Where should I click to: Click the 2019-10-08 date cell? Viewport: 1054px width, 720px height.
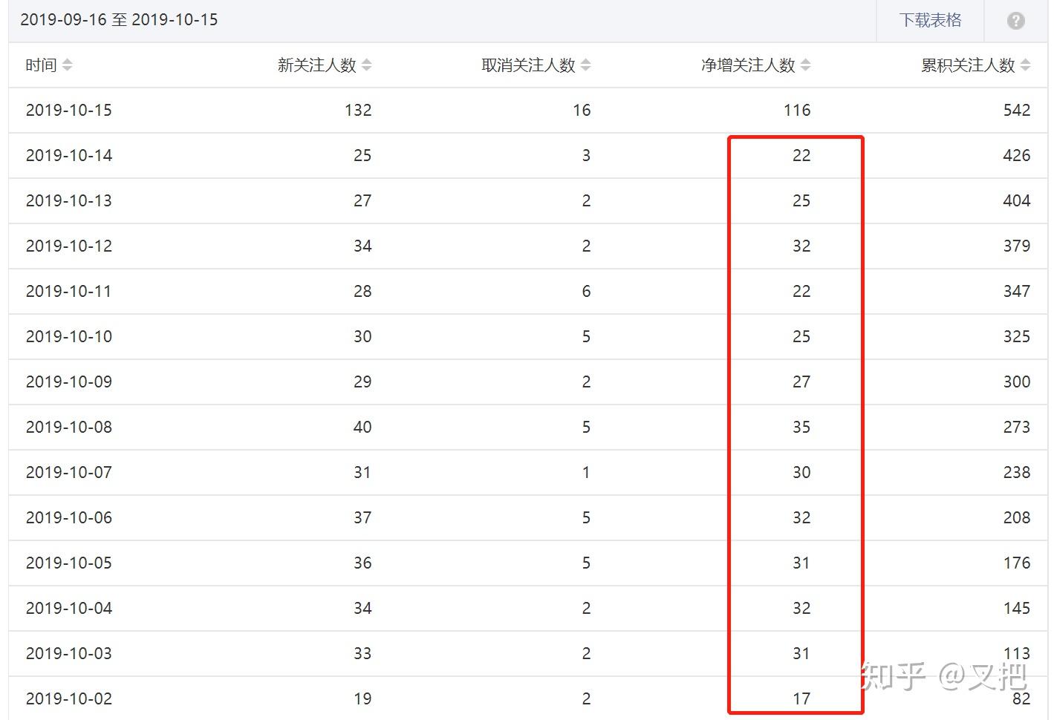point(69,428)
